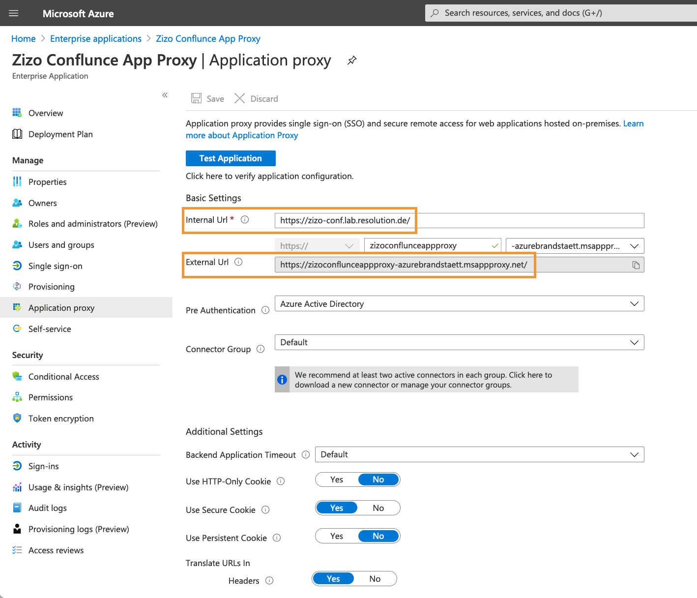Click the Permissions hierarchy icon
Screen dimensions: 697x598
coord(17,397)
